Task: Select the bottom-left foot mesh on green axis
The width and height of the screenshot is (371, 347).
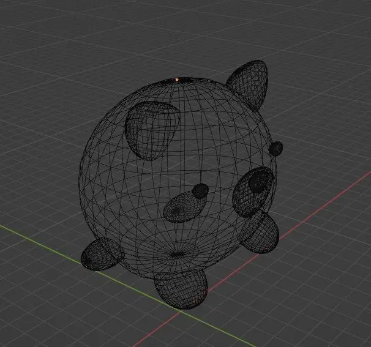Action: pyautogui.click(x=102, y=254)
